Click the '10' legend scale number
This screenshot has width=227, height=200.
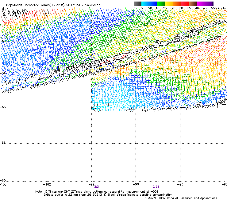click(150, 8)
